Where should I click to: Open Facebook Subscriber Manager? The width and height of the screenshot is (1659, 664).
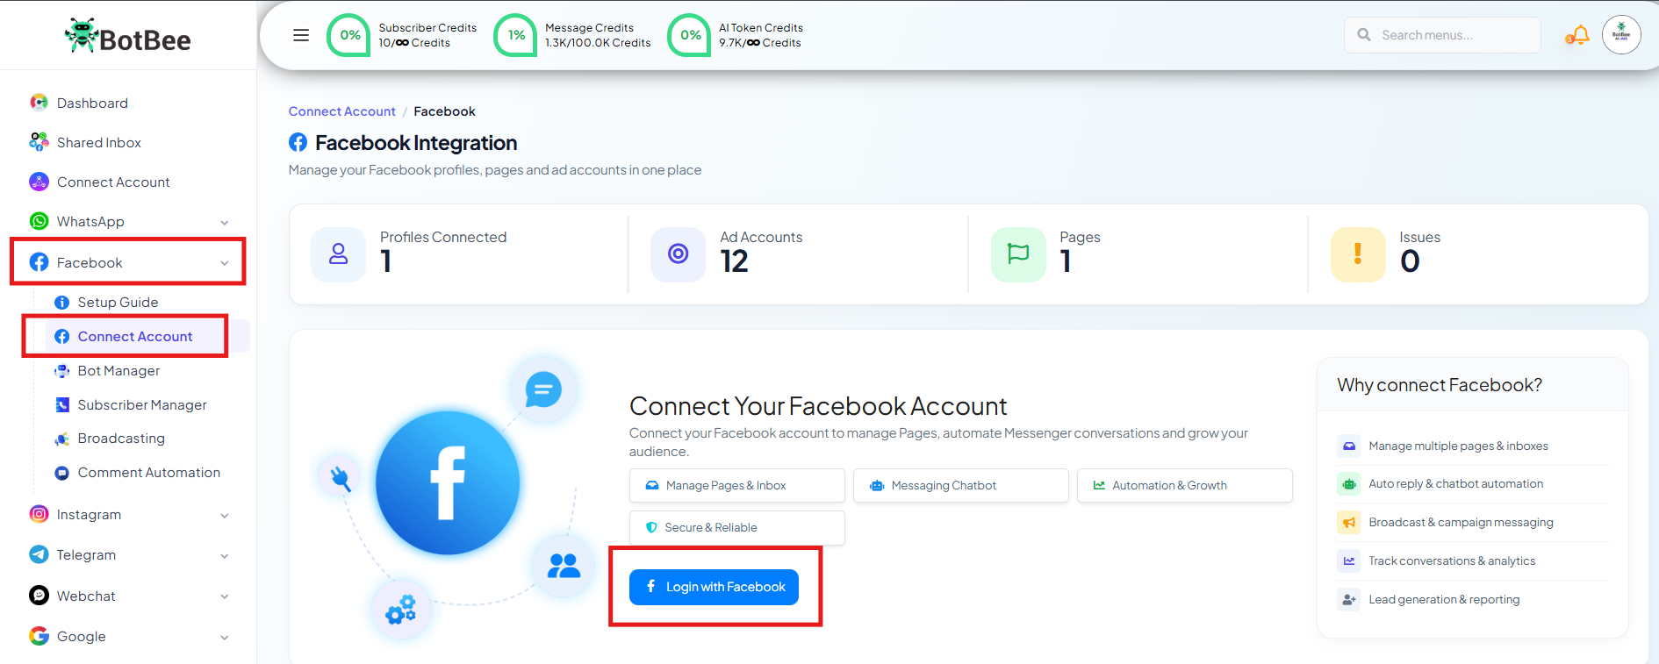[142, 405]
